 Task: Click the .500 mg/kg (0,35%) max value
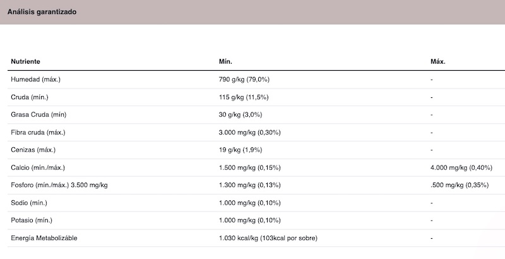pos(460,185)
